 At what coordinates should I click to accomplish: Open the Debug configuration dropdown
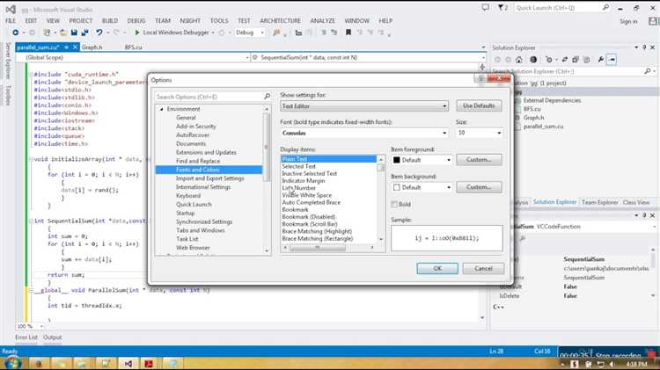point(250,33)
